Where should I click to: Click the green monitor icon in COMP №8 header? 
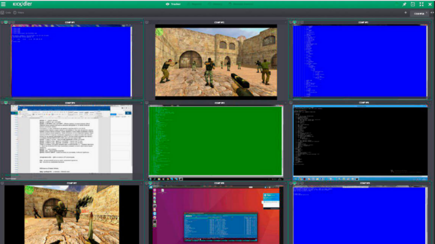click(x=150, y=183)
